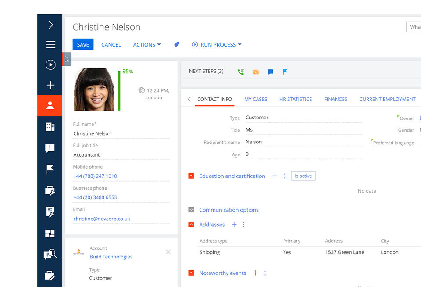Click the Save button
The image size is (421, 287).
83,45
